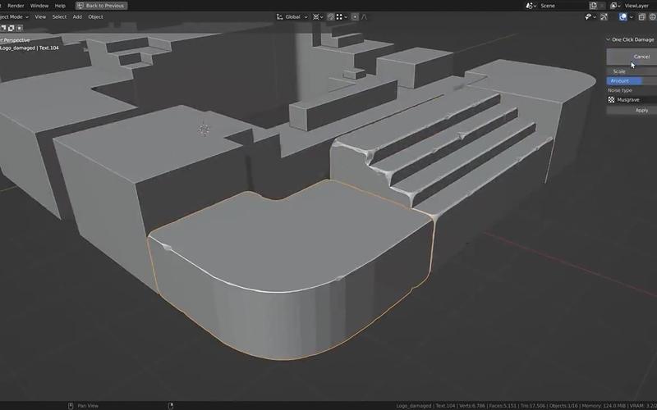Click the Back to Previous button
Viewport: 657px width, 410px height.
pos(101,6)
